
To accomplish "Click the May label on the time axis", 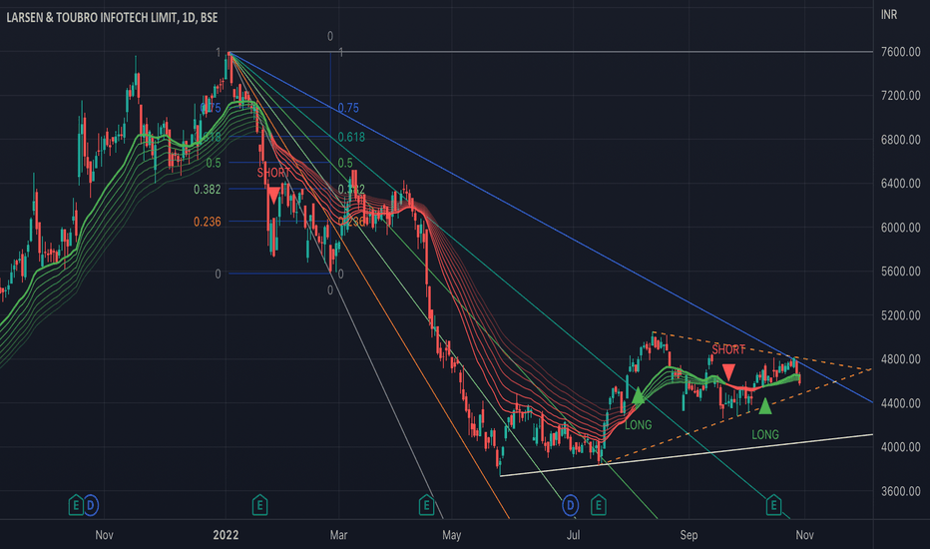I will (x=451, y=535).
